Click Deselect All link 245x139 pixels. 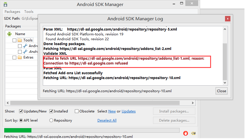[x=107, y=120]
